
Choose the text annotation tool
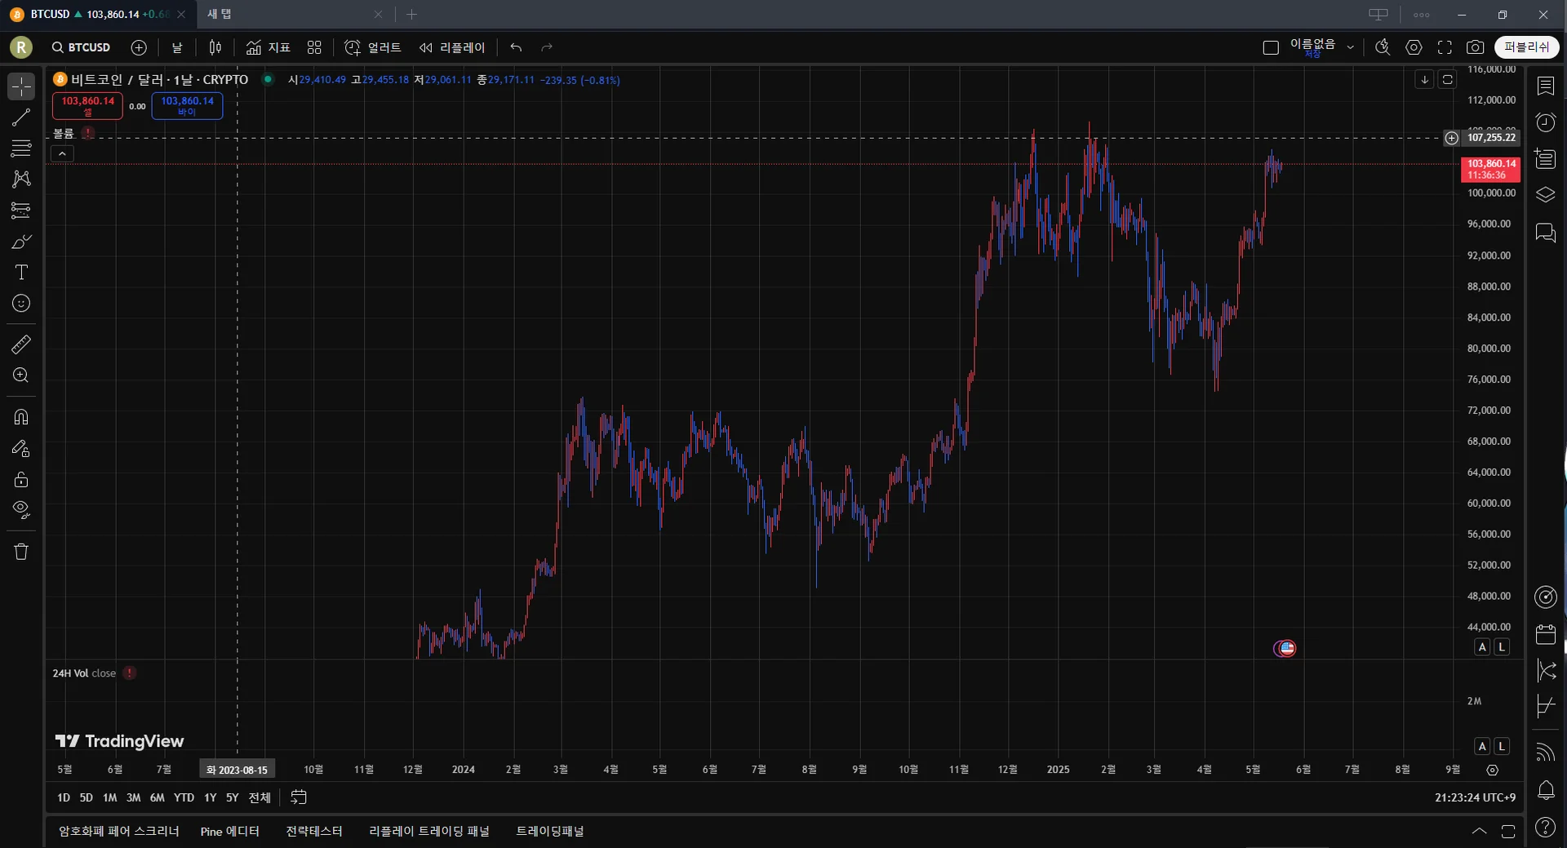click(x=21, y=273)
